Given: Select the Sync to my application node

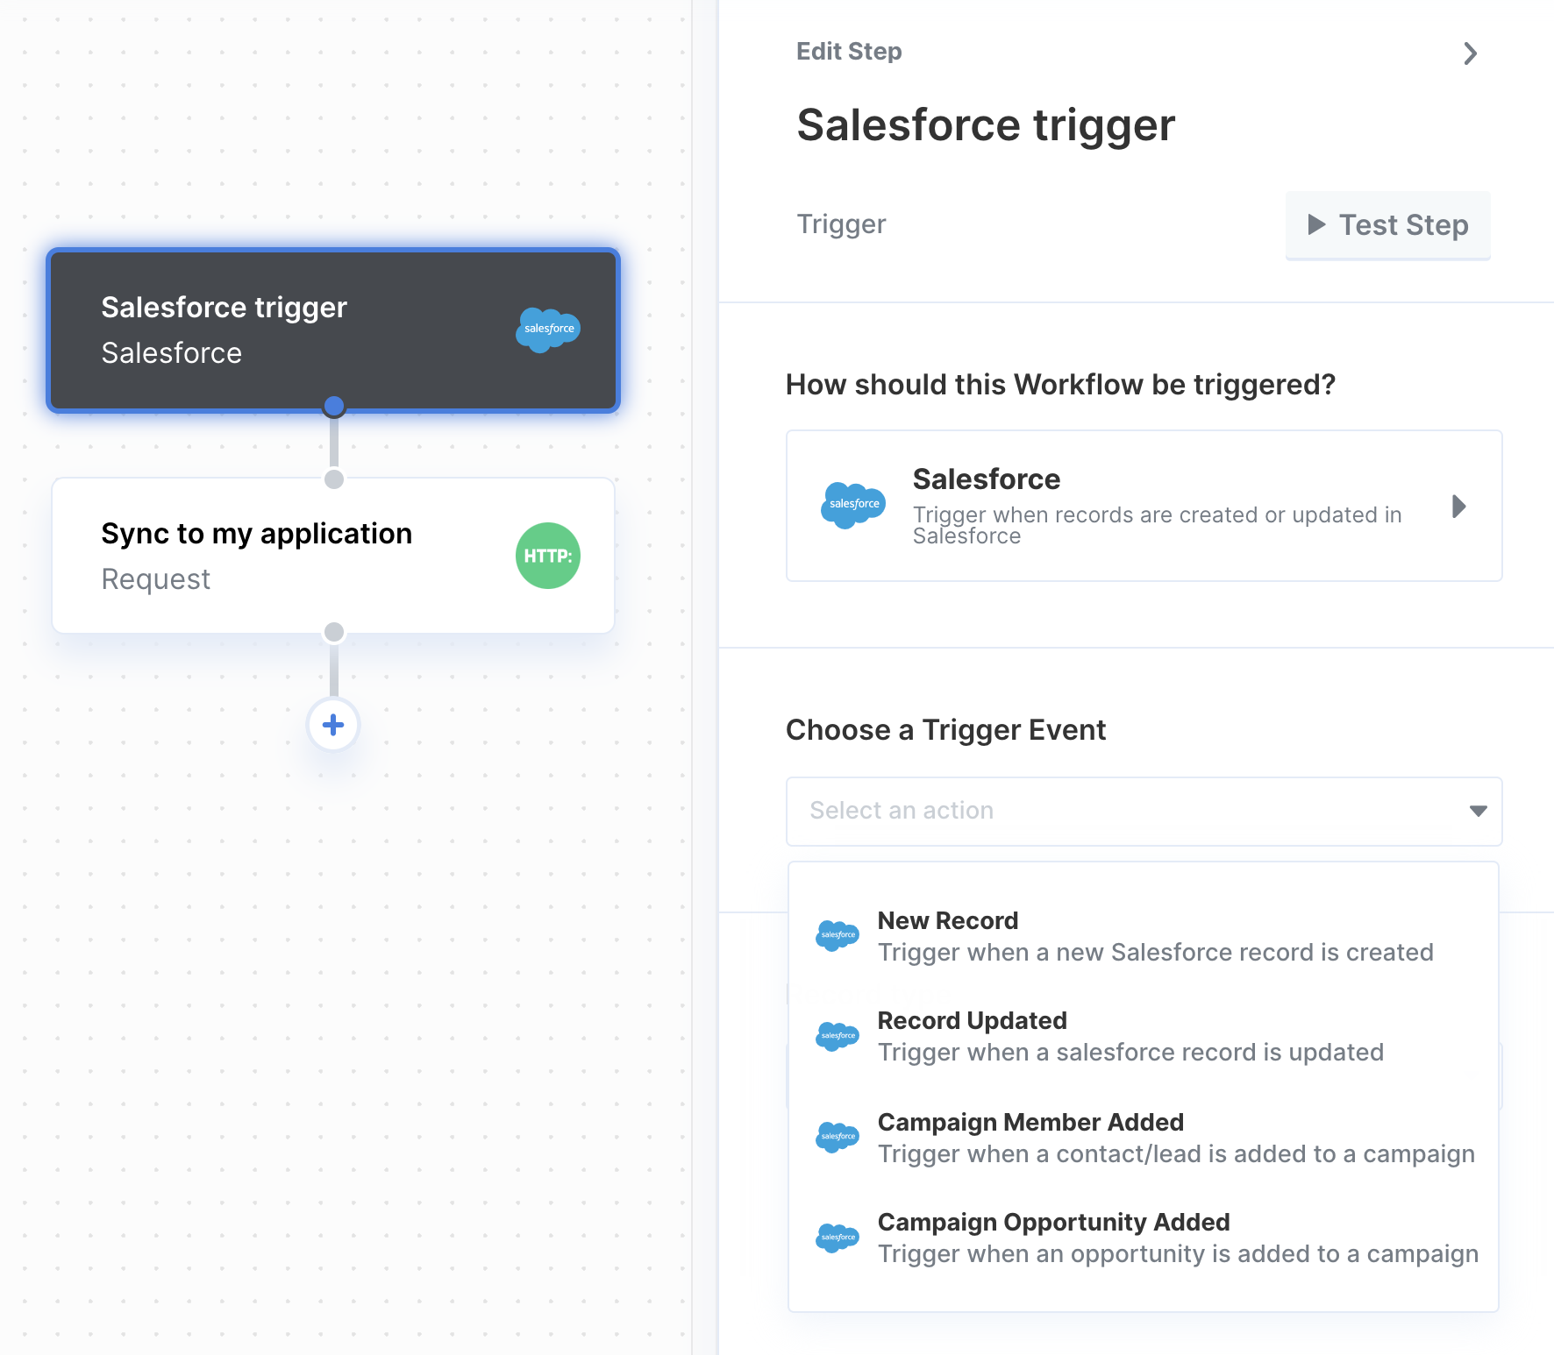Looking at the screenshot, I should (x=333, y=556).
